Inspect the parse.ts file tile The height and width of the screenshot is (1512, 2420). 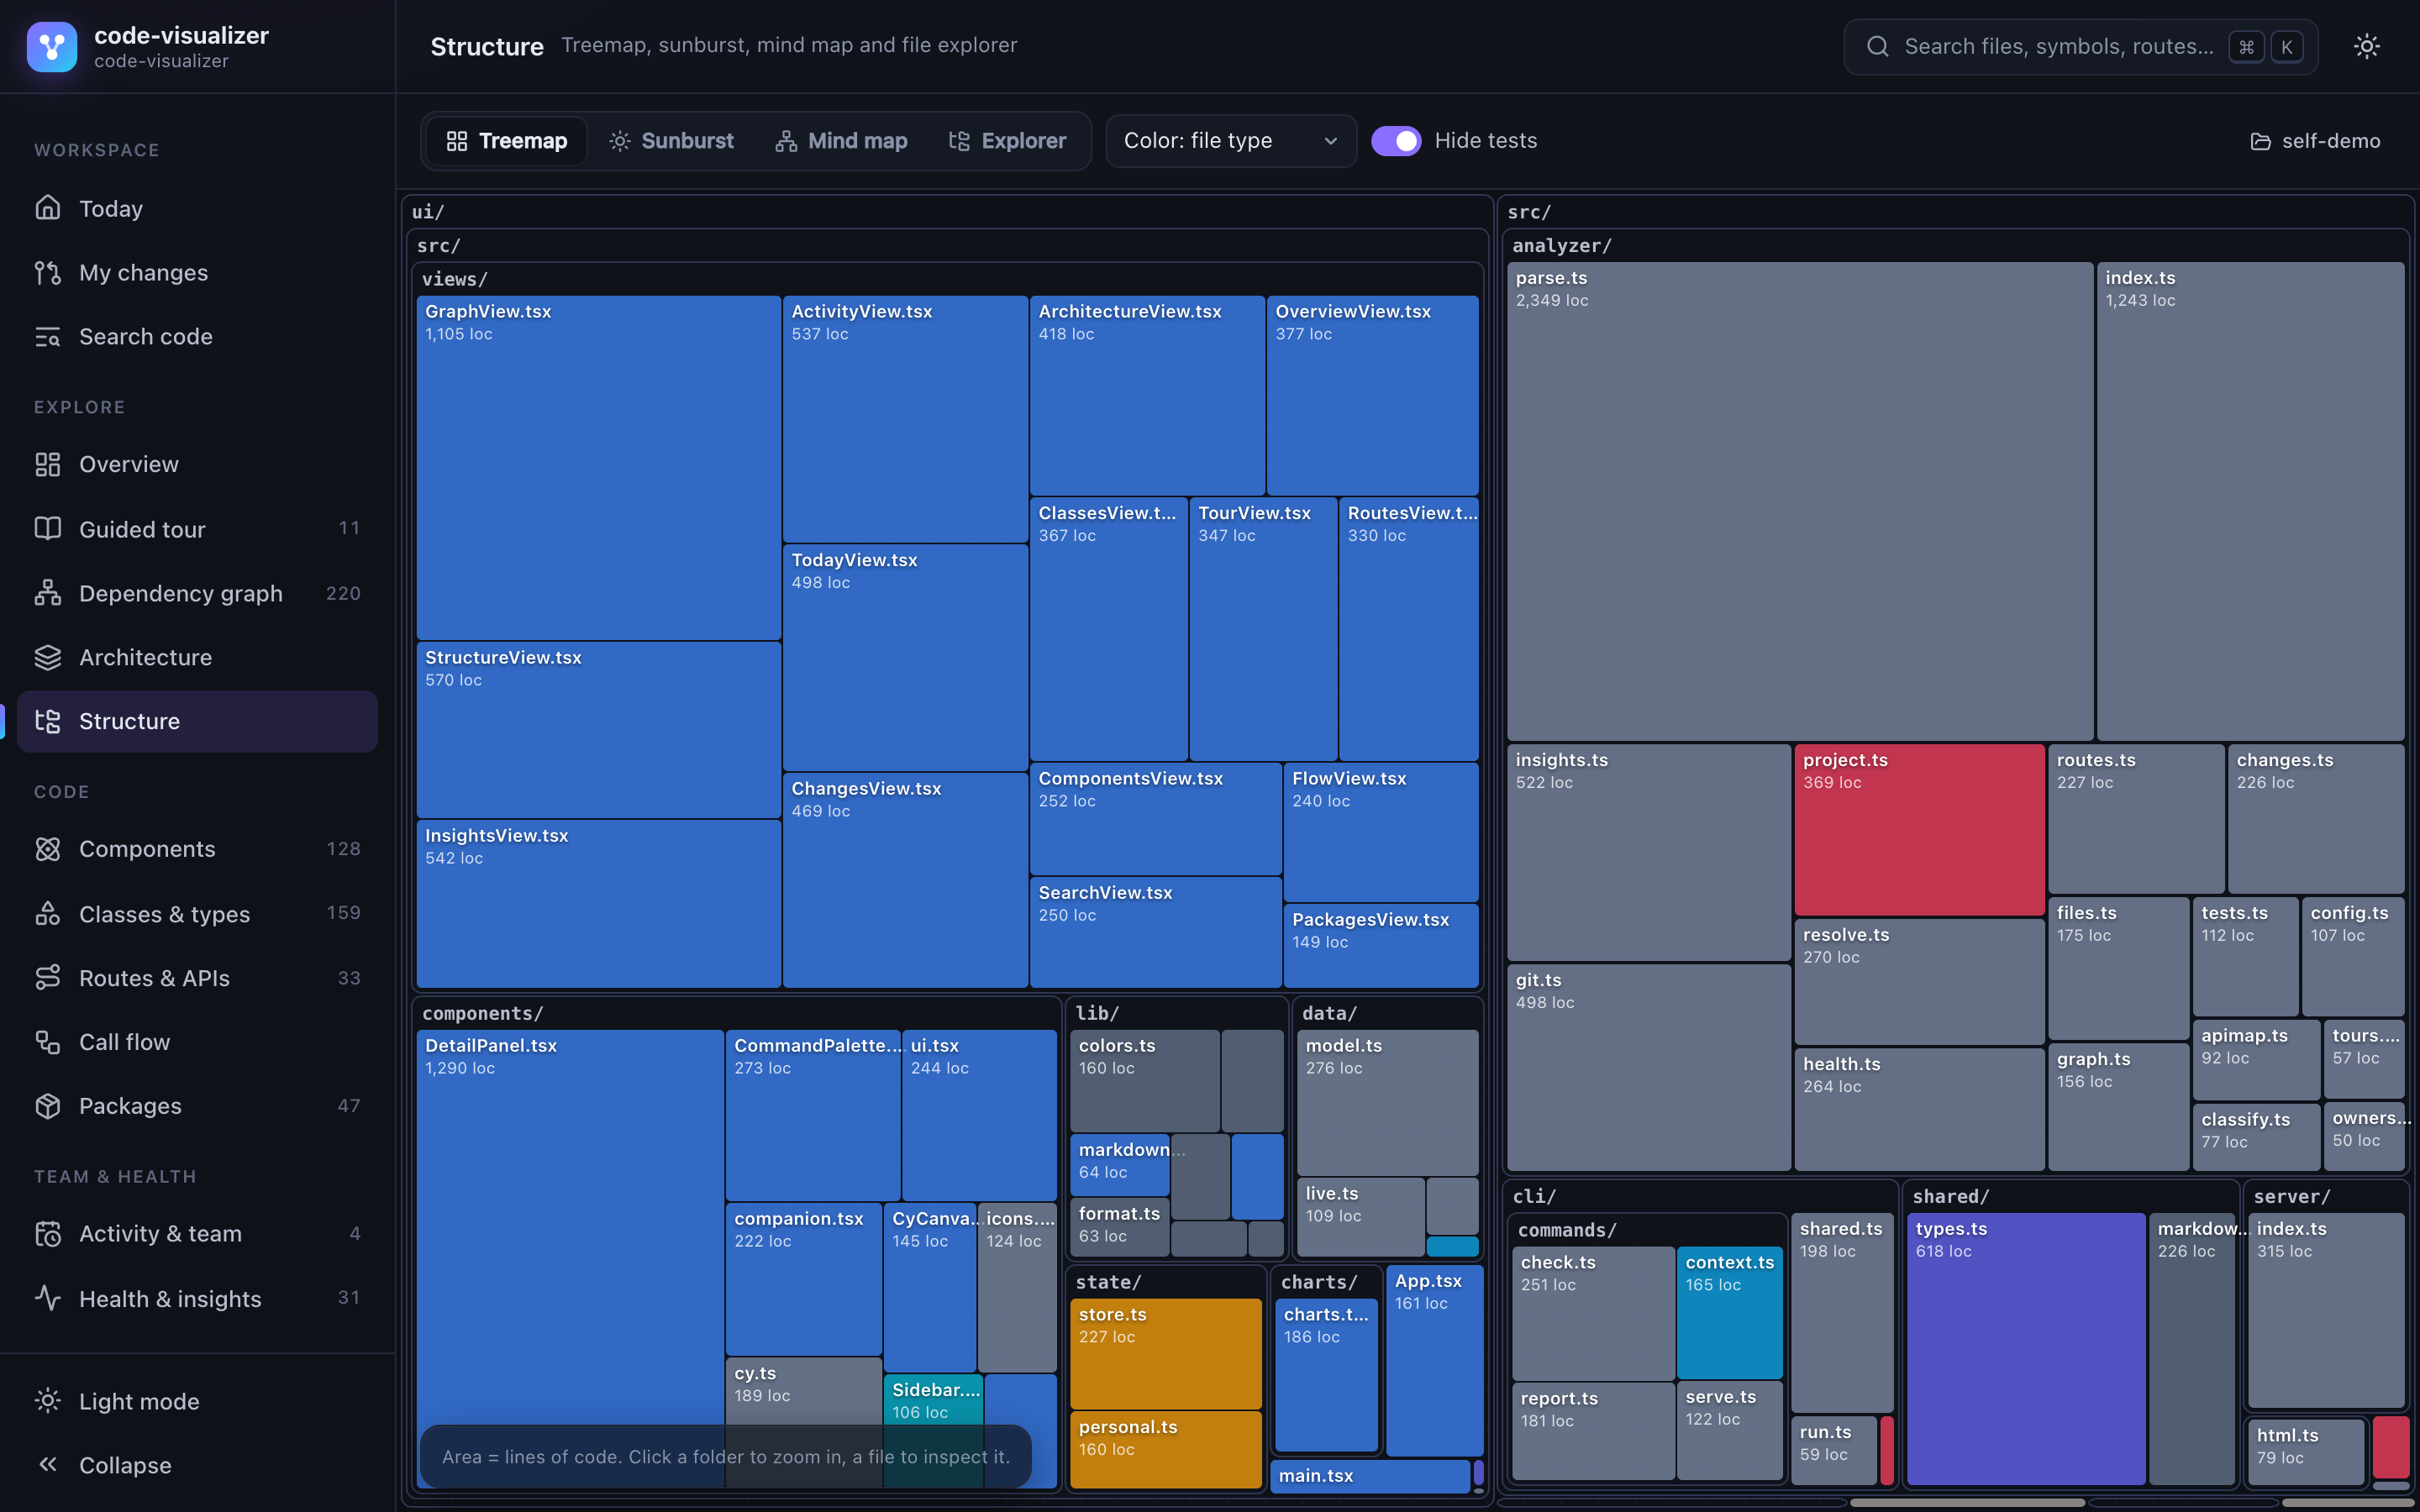tap(1799, 501)
